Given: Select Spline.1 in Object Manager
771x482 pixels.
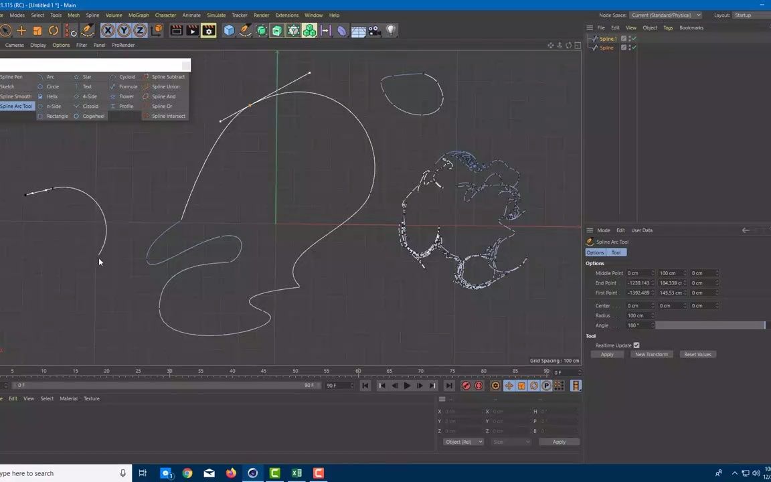Looking at the screenshot, I should point(608,39).
